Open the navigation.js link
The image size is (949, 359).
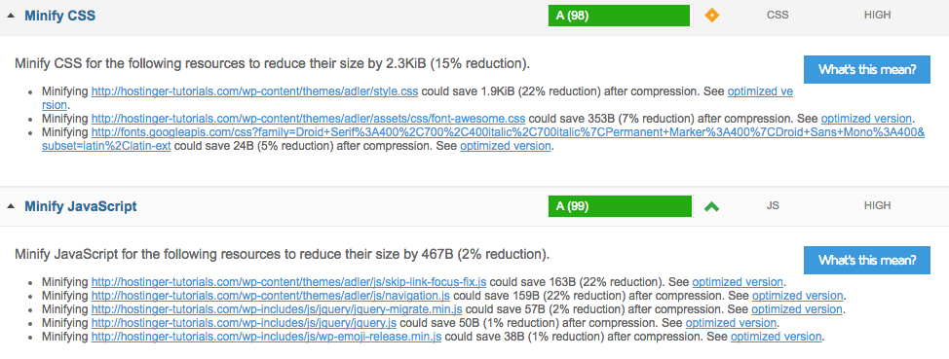(x=271, y=296)
